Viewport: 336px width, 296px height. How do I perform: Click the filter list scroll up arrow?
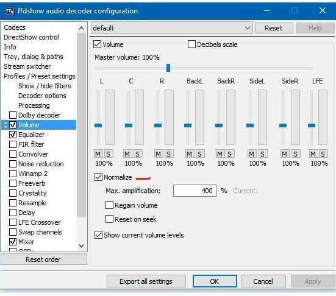pos(81,28)
